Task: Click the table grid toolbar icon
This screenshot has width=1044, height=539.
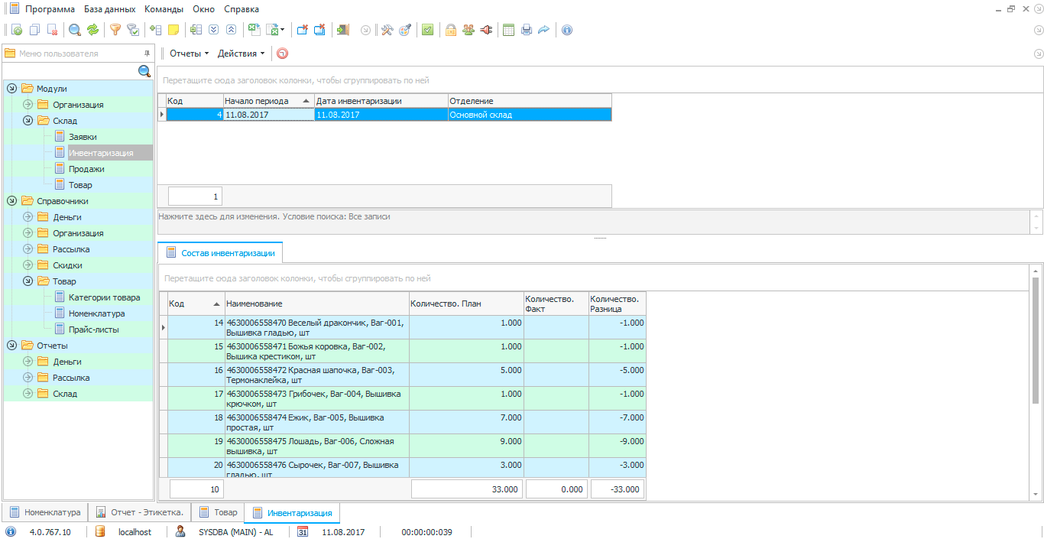Action: point(508,30)
